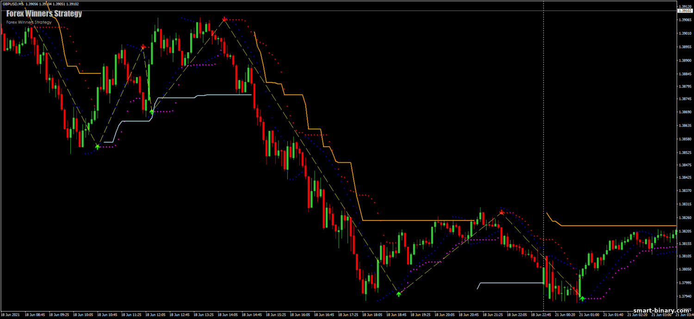Select the small Forex Winners Strategy label
This screenshot has height=319, width=694.
(29, 22)
